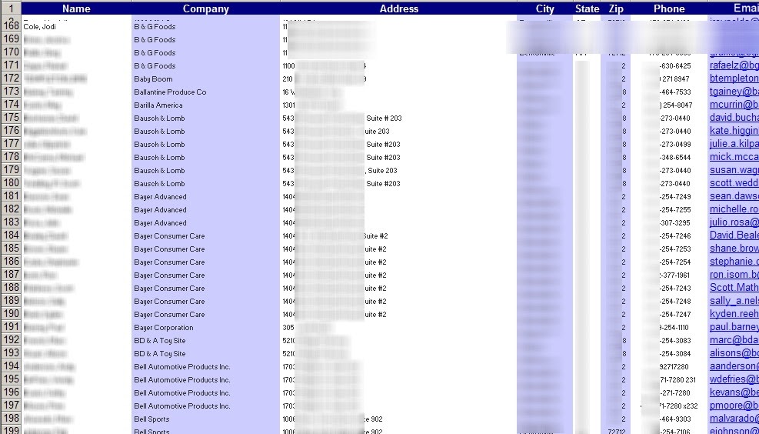Open the michelle.ro email link
The image size is (759, 434).
tap(734, 210)
